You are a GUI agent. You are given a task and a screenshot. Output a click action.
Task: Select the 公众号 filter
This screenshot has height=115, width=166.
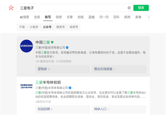pos(47,27)
